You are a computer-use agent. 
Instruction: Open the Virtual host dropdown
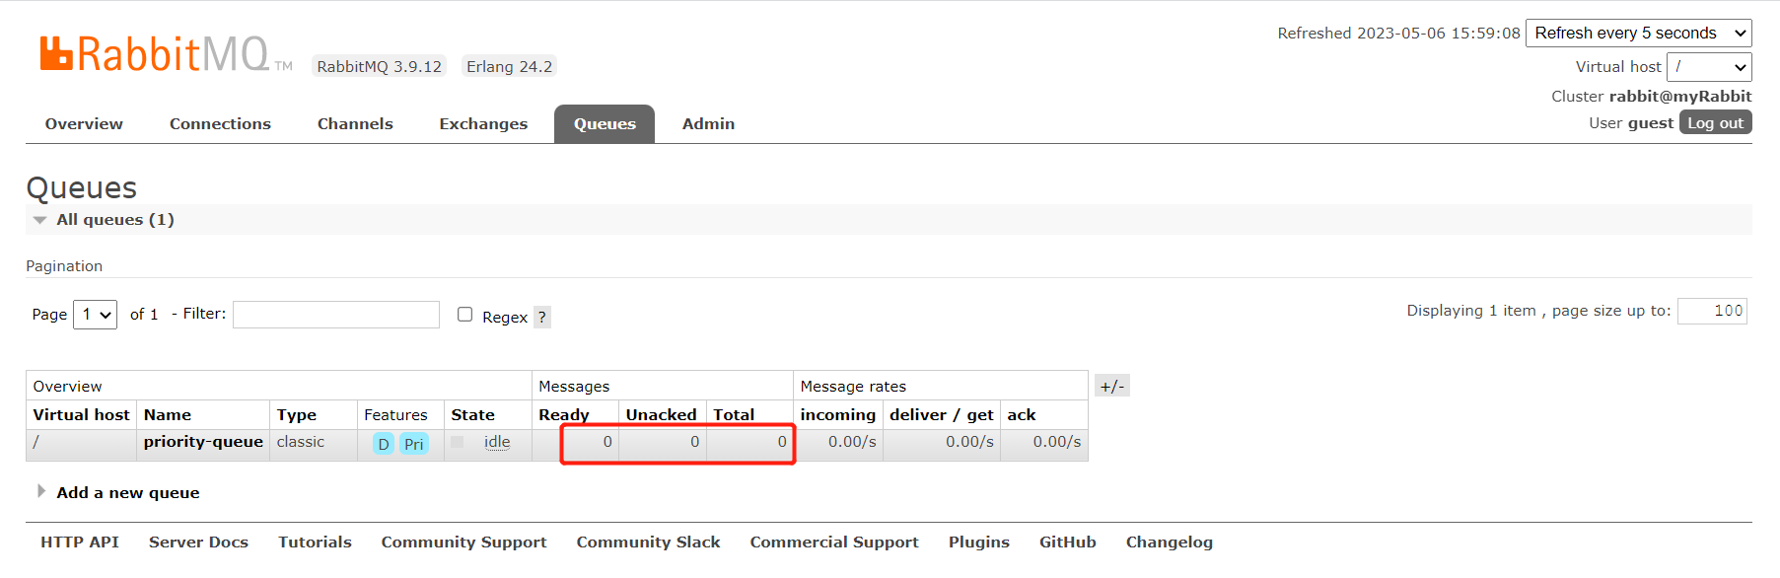coord(1708,67)
